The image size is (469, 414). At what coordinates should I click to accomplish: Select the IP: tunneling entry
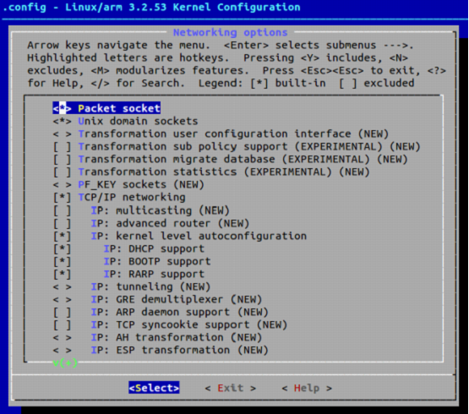coord(150,287)
